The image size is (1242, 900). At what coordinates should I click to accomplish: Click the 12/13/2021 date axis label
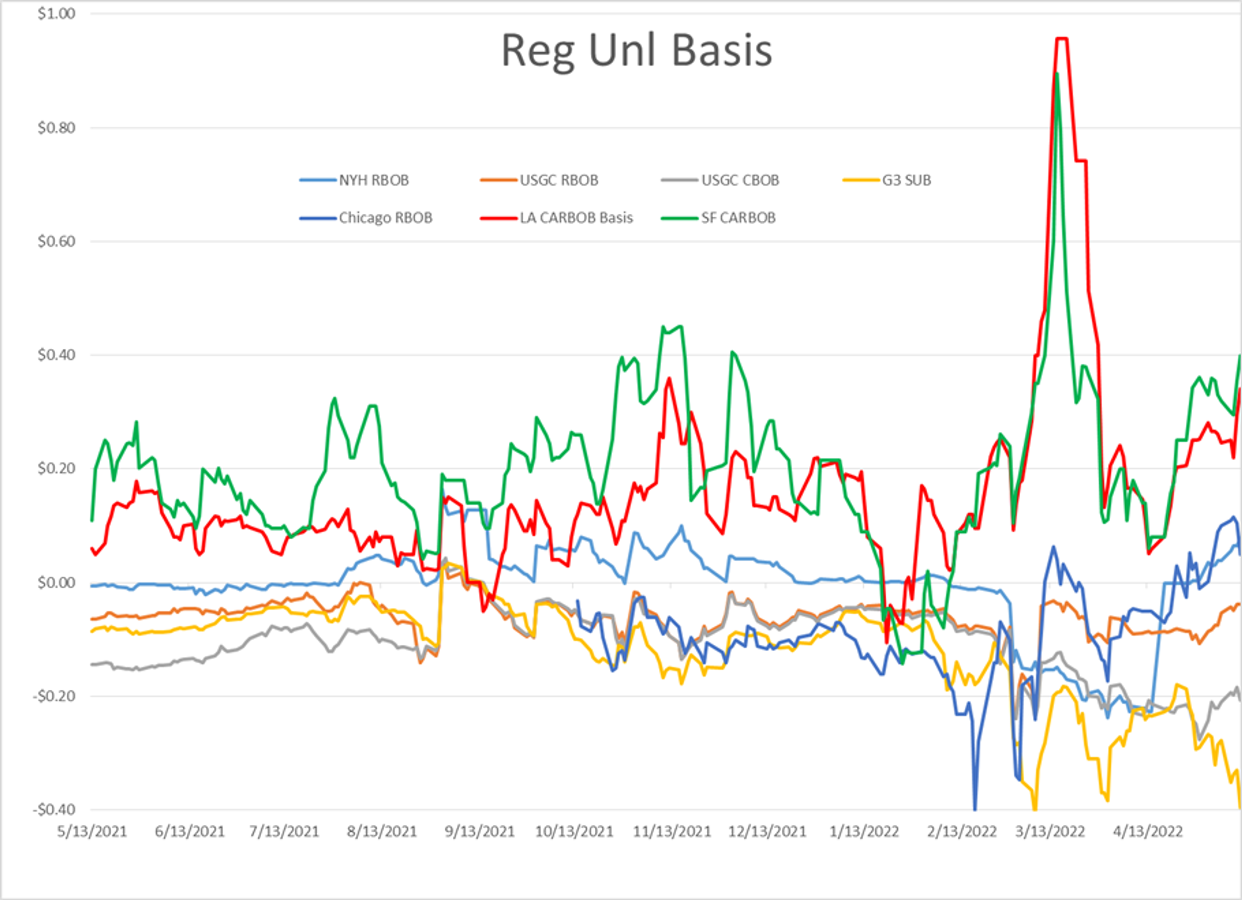pos(767,831)
